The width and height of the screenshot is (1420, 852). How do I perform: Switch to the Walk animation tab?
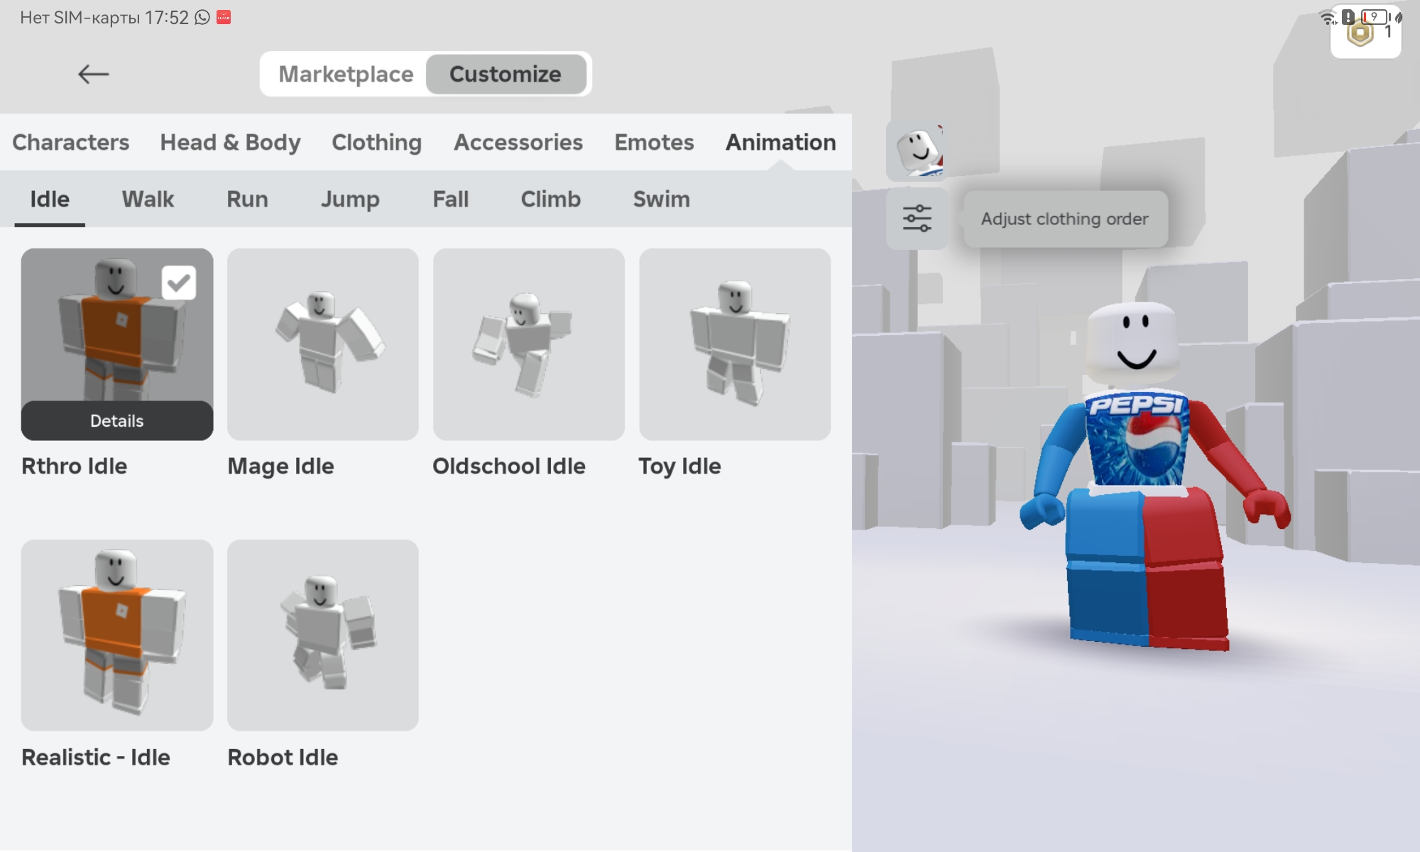click(148, 199)
